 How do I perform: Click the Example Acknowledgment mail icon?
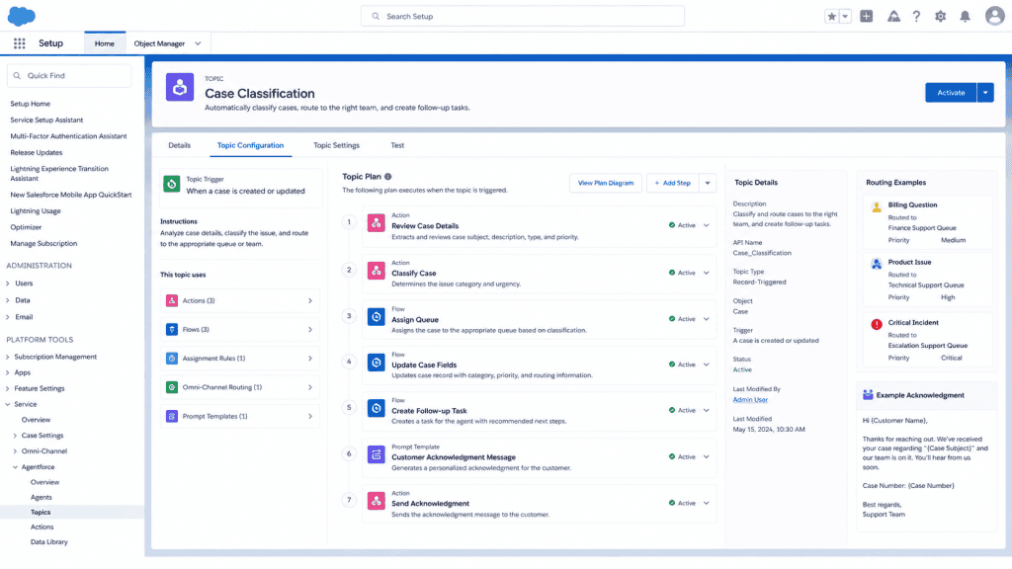(868, 395)
